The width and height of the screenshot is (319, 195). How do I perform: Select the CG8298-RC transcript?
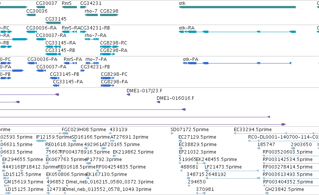pyautogui.click(x=109, y=47)
